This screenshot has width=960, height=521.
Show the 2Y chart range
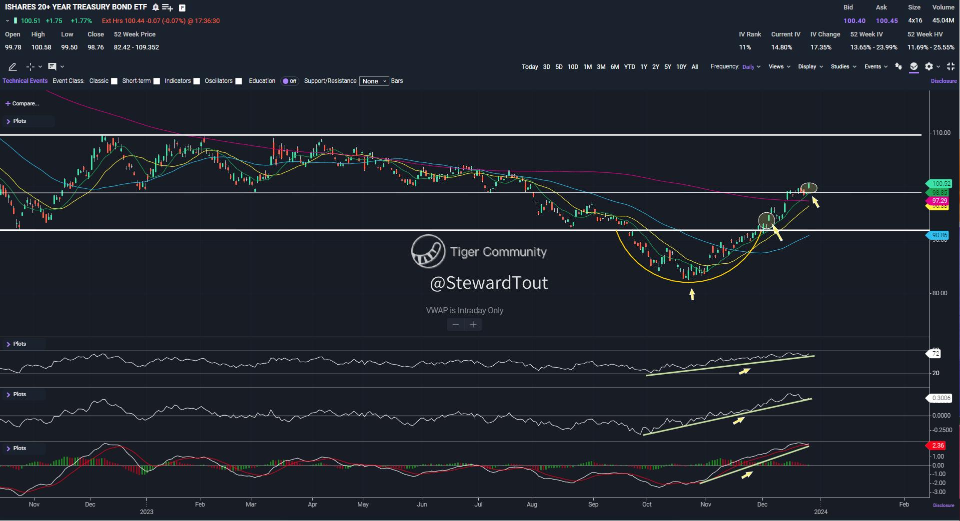[656, 67]
